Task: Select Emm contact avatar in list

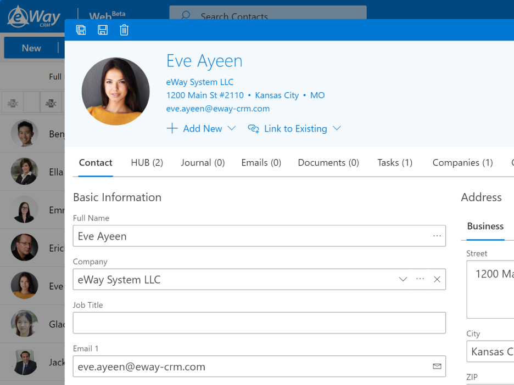Action: click(24, 209)
